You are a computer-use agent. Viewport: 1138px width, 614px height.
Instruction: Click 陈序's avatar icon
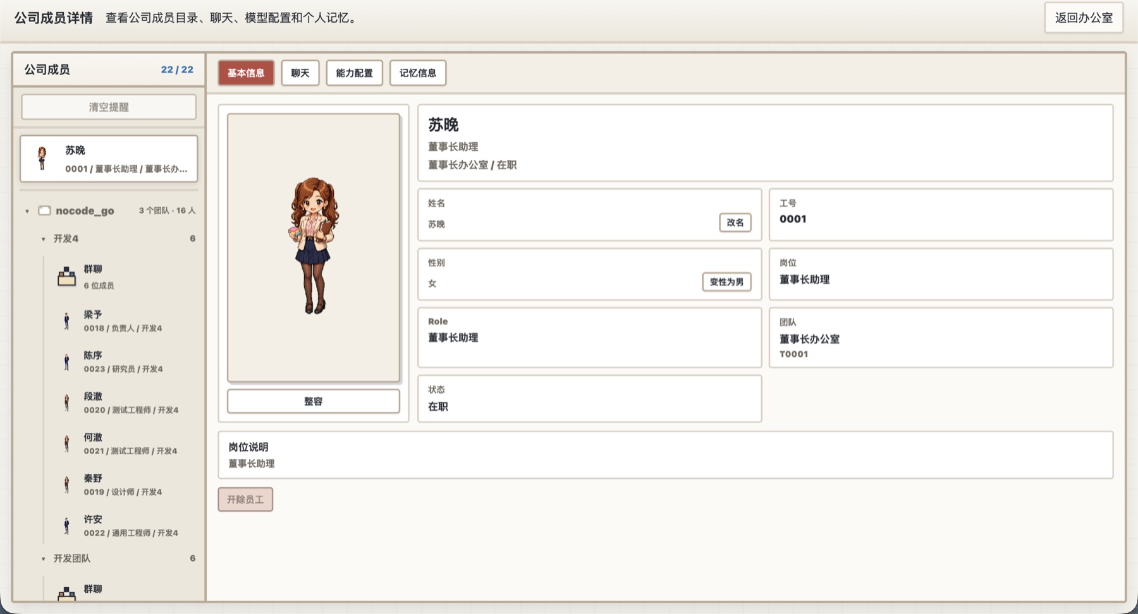point(66,362)
